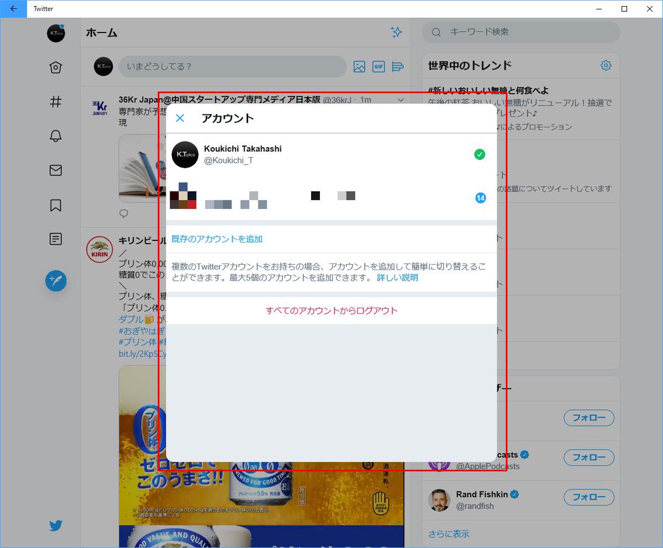Click the GIF icon in composer
Screen dimensions: 663x548
[x=378, y=67]
